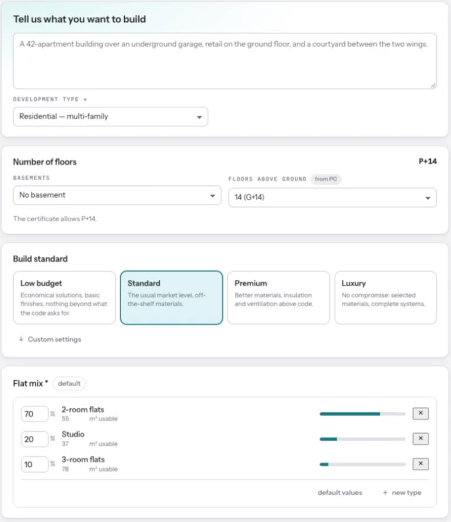Click the Number of floors heading

45,162
